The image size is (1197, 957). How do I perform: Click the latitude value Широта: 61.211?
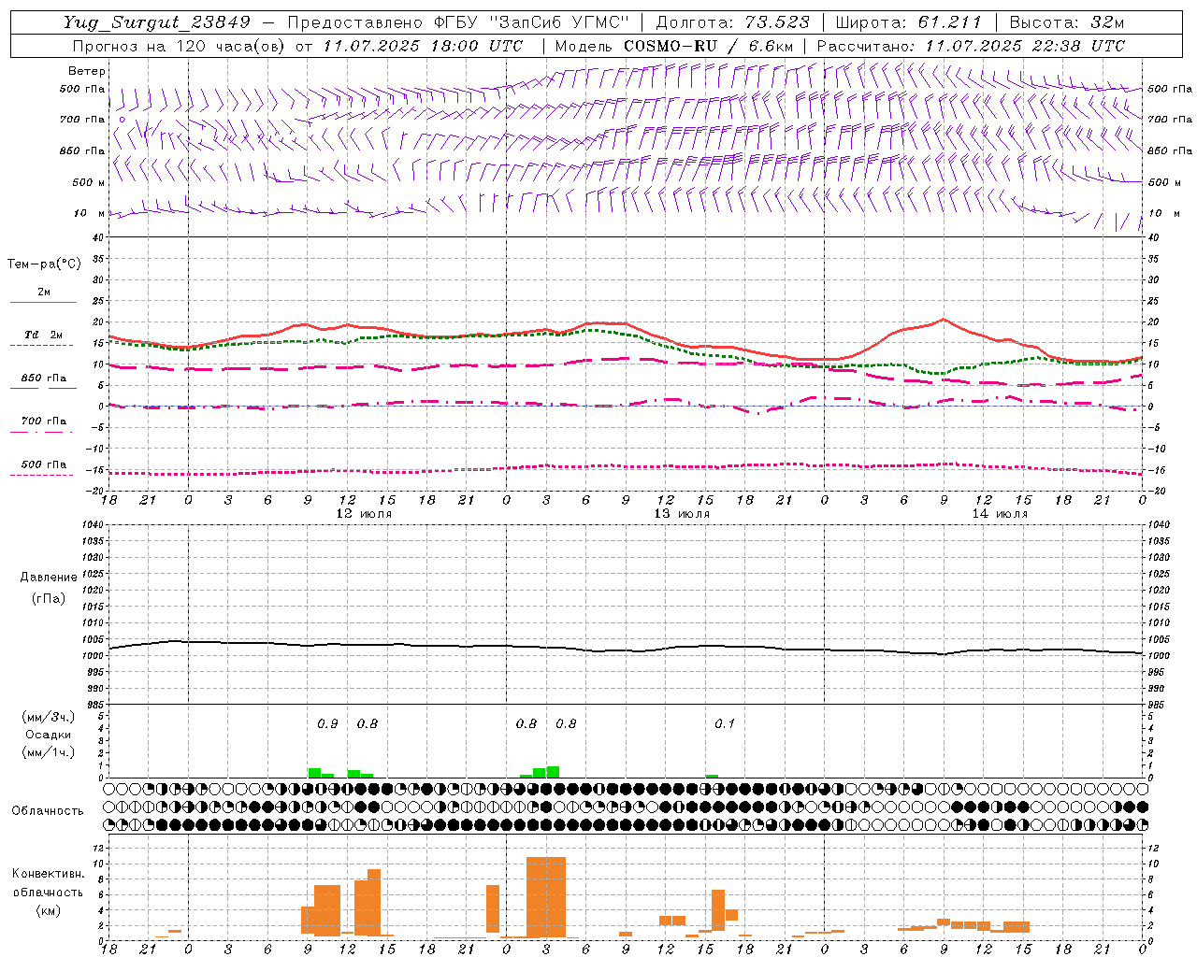click(x=909, y=22)
